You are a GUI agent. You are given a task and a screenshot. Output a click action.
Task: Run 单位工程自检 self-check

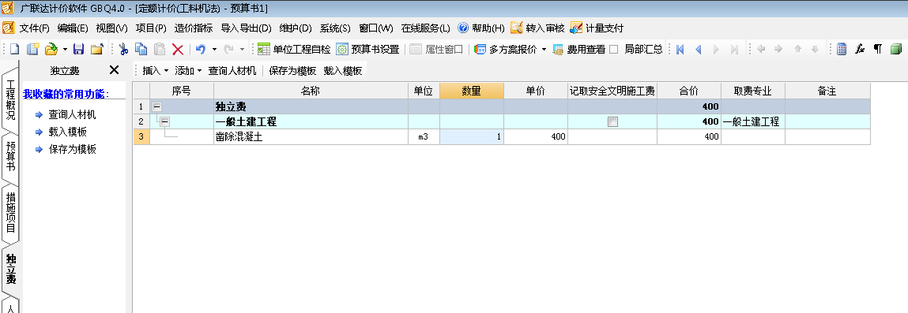(x=294, y=49)
